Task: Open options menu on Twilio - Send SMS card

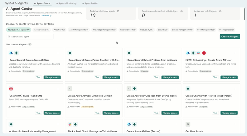Action: coord(58,89)
